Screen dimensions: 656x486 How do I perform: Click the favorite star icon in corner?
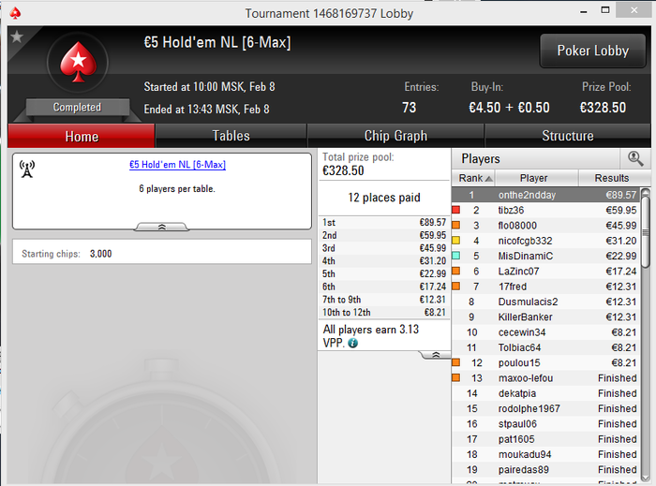[17, 37]
